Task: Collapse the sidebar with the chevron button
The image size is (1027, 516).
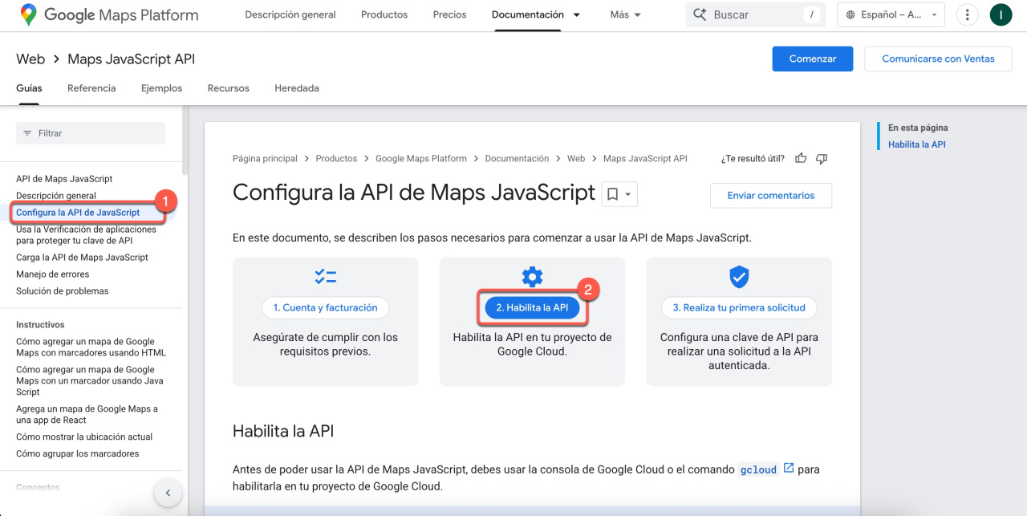Action: coord(168,493)
